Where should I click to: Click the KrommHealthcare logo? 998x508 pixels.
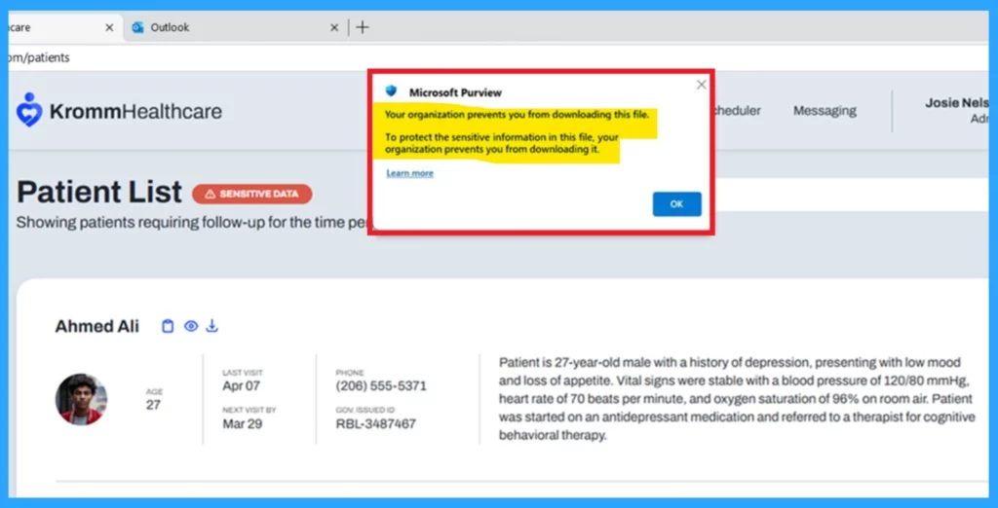tap(119, 111)
